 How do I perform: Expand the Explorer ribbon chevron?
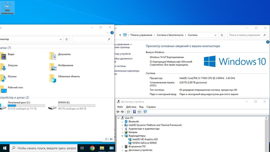pyautogui.click(x=108, y=33)
